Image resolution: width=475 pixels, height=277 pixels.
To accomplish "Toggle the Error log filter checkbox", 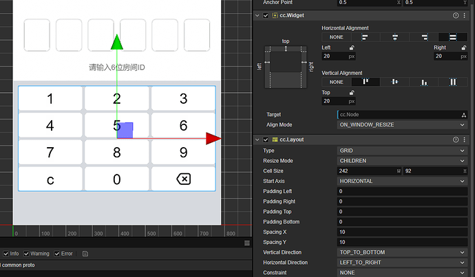I will [57, 254].
